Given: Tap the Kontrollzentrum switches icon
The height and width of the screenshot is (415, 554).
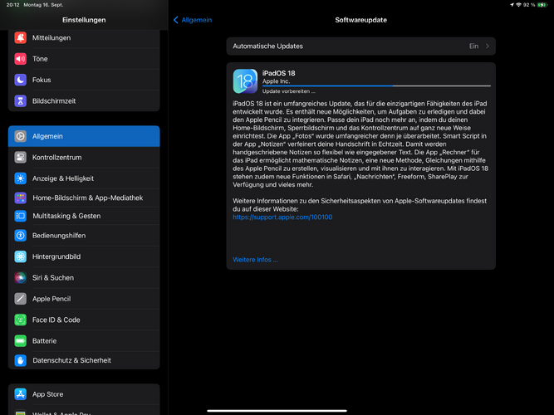Looking at the screenshot, I should [21, 157].
